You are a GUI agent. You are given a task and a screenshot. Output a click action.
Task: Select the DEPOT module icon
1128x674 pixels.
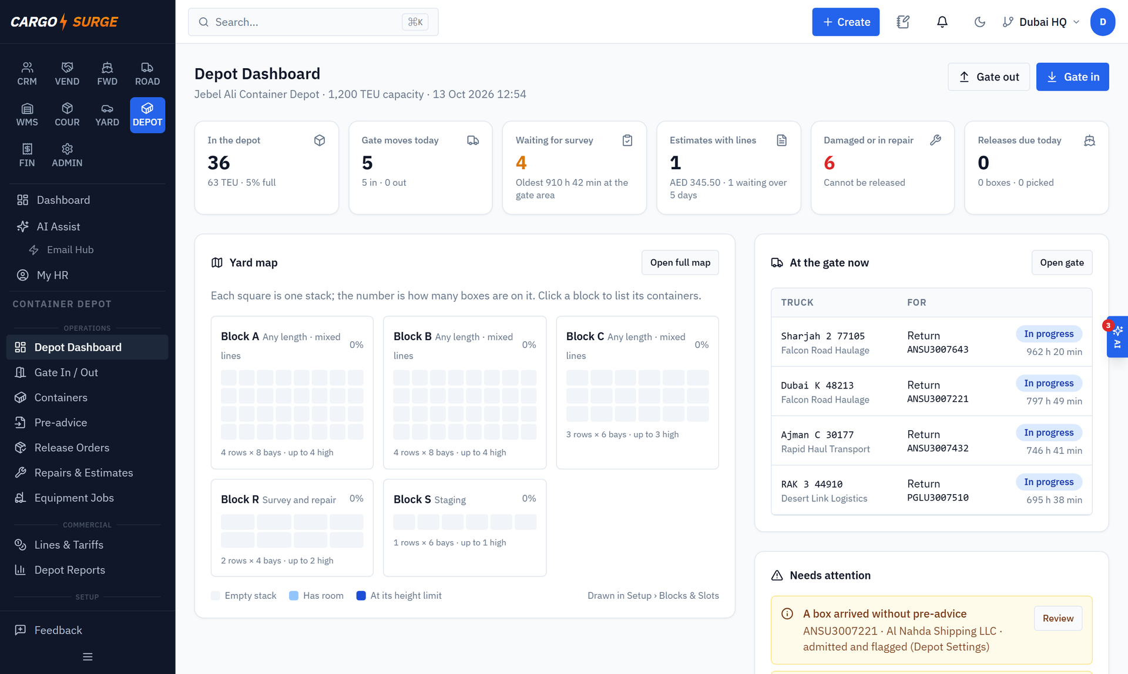point(147,115)
